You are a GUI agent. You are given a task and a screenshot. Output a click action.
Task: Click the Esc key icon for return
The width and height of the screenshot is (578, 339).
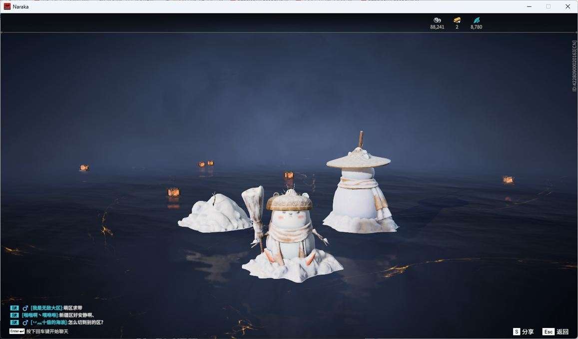tap(548, 332)
